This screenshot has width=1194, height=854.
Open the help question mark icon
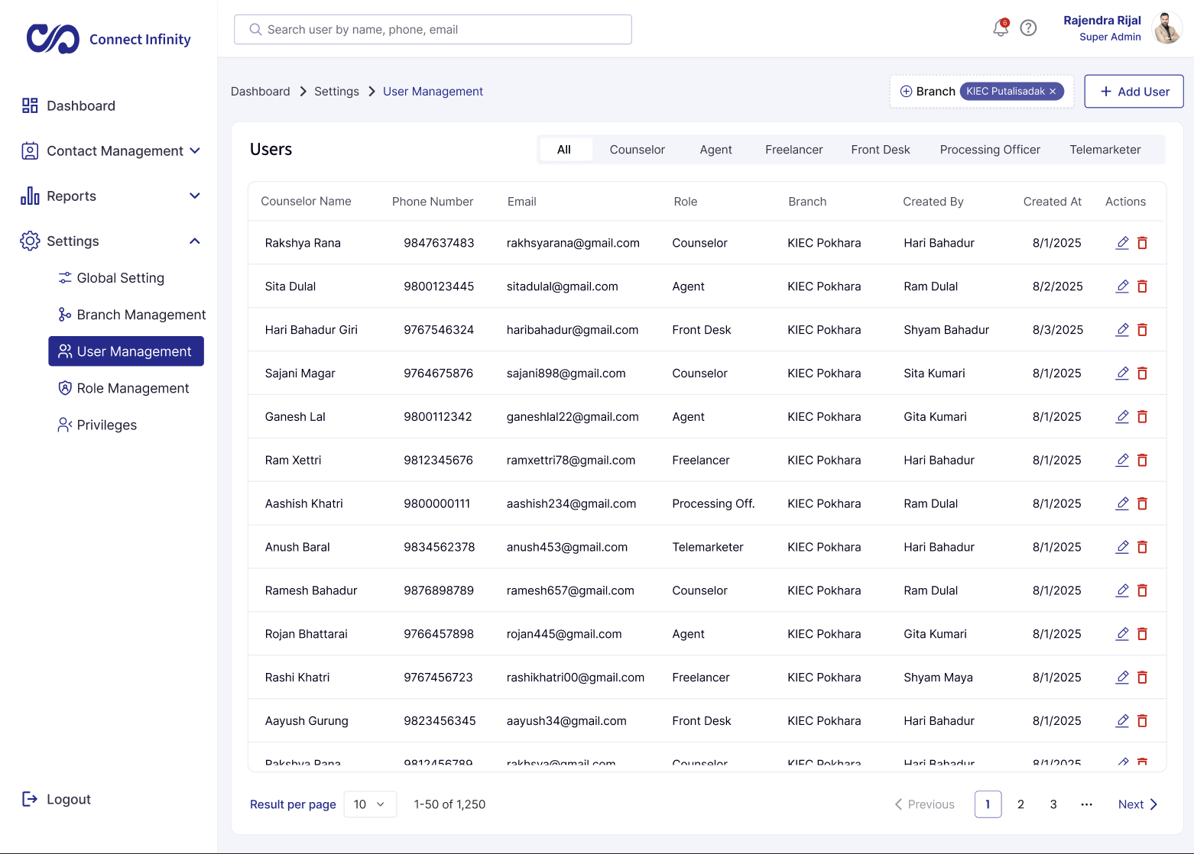coord(1029,28)
